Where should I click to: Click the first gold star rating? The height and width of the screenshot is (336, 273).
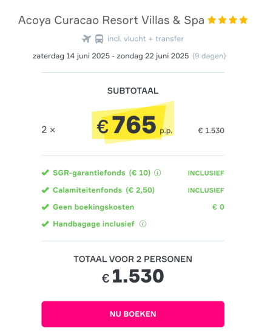pos(212,20)
